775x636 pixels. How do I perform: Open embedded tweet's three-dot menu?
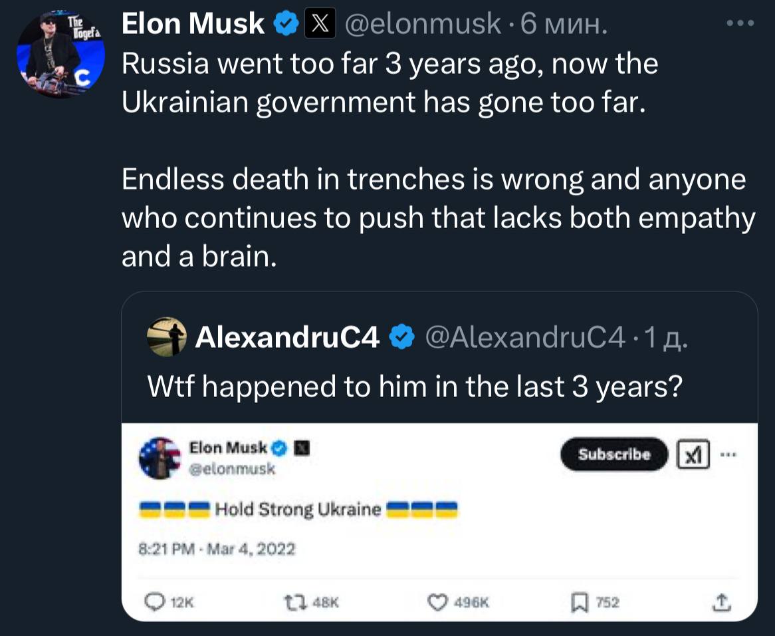(x=728, y=455)
